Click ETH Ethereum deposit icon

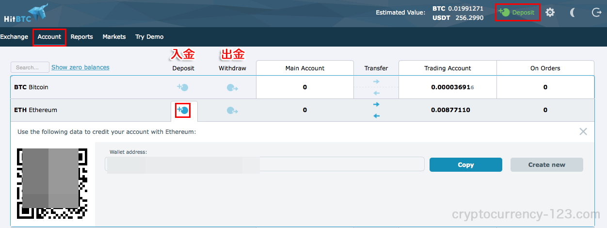[183, 110]
